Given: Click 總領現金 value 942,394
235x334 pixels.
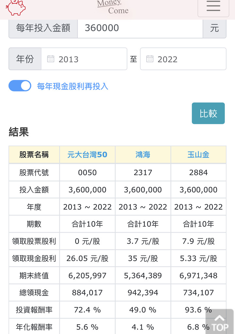Looking at the screenshot, I should pyautogui.click(x=143, y=293).
